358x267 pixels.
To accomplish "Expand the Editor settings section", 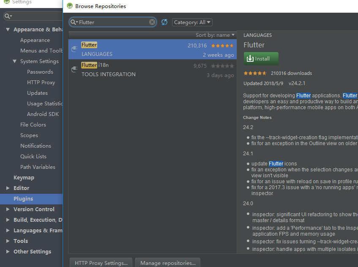I will tap(8, 188).
